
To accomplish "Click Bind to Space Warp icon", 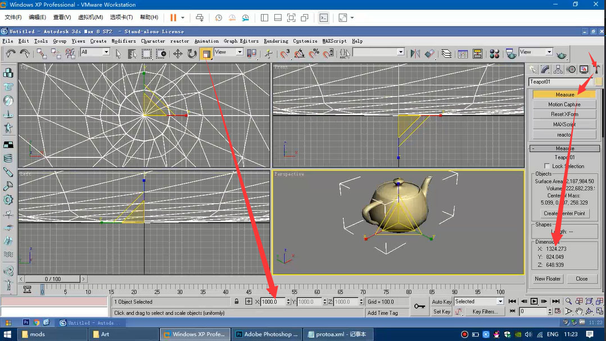I will click(x=70, y=53).
